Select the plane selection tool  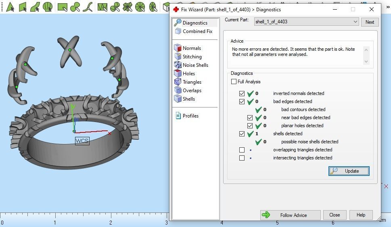click(x=23, y=7)
